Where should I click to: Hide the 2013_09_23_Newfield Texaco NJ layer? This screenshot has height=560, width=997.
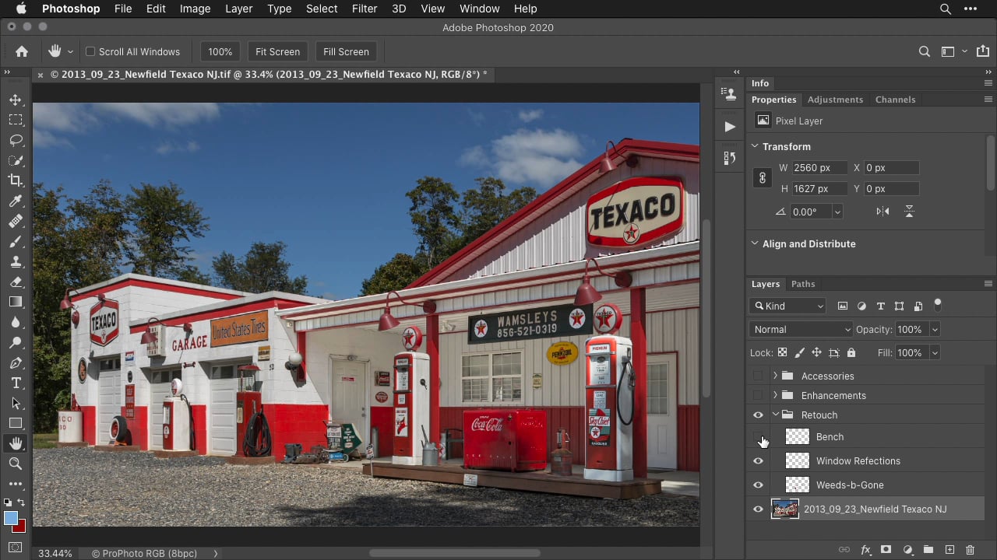(758, 509)
